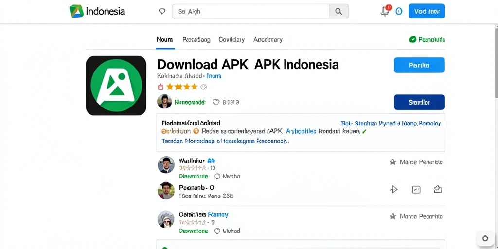498x249 pixels.
Task: Click the large green app icon
Action: pos(116,86)
